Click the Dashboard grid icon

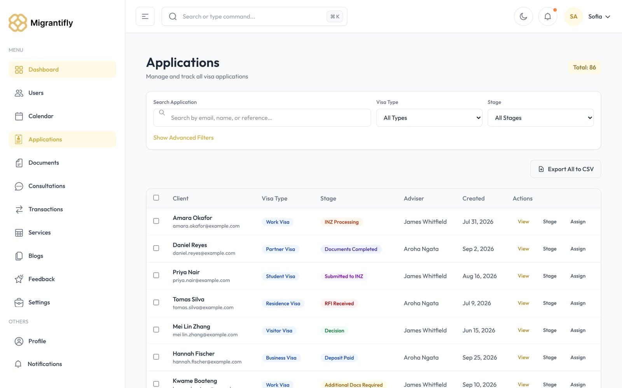[19, 69]
